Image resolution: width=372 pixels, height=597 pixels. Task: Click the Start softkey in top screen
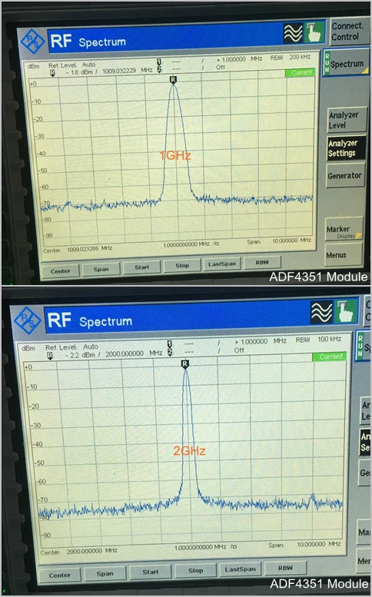click(x=141, y=267)
